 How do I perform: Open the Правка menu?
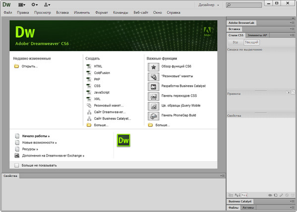(23, 12)
